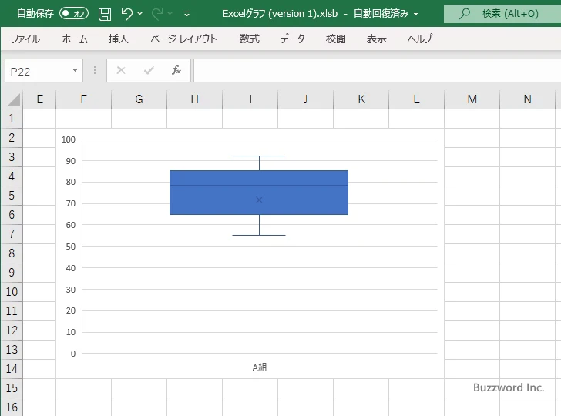The image size is (561, 416).
Task: Open the ページレイアウト tab
Action: click(183, 39)
